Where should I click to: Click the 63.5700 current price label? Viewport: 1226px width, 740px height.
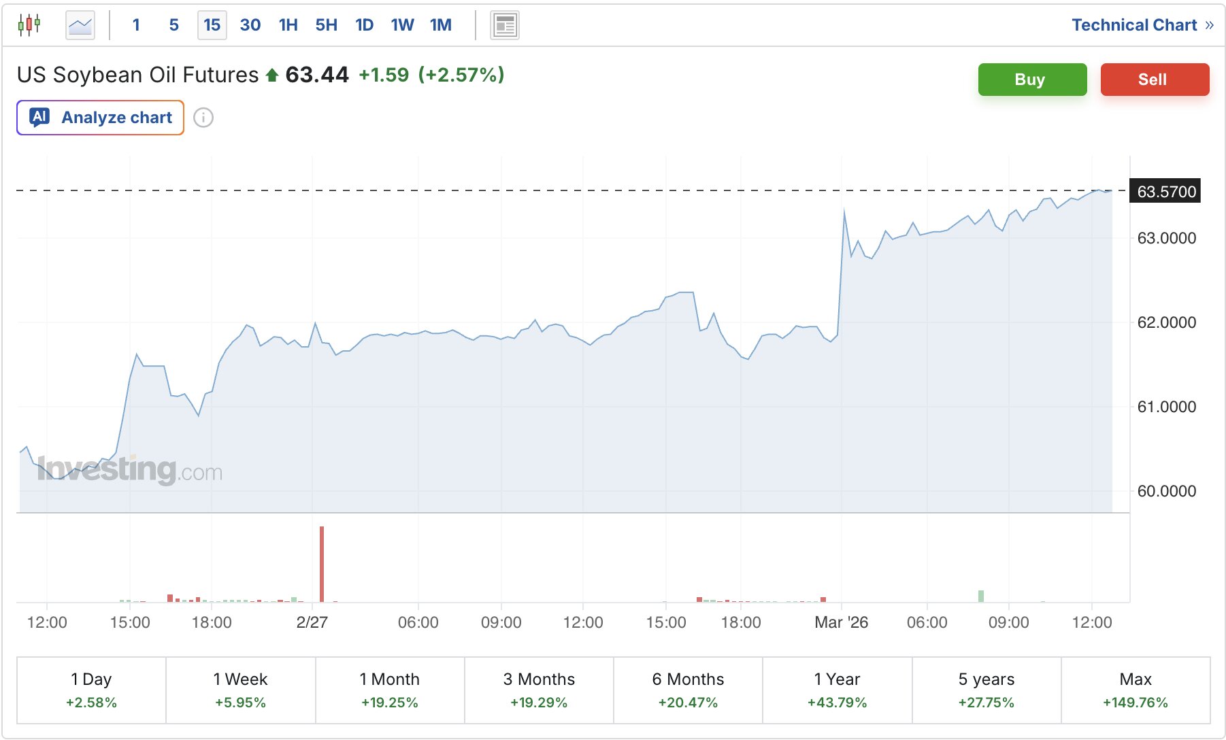(1166, 191)
